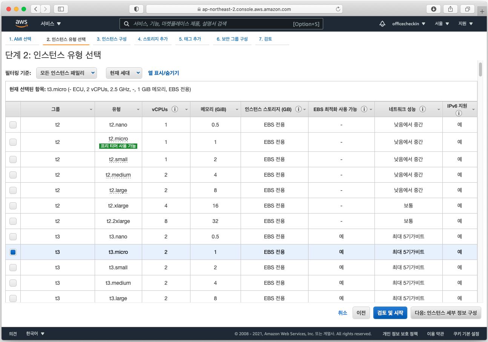Click the page vertical scrollbar thumb

tap(480, 69)
